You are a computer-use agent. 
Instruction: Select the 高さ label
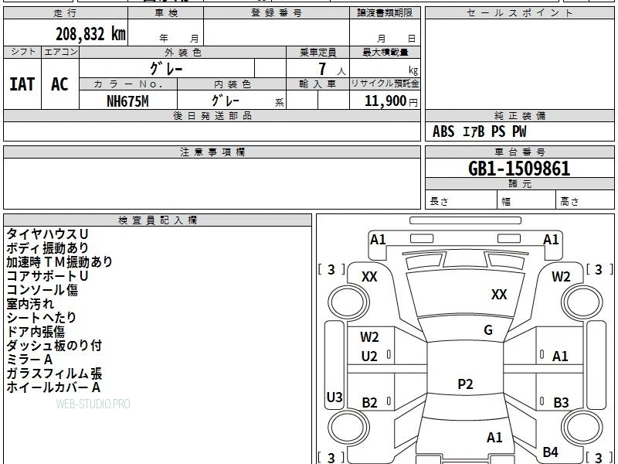coord(569,202)
